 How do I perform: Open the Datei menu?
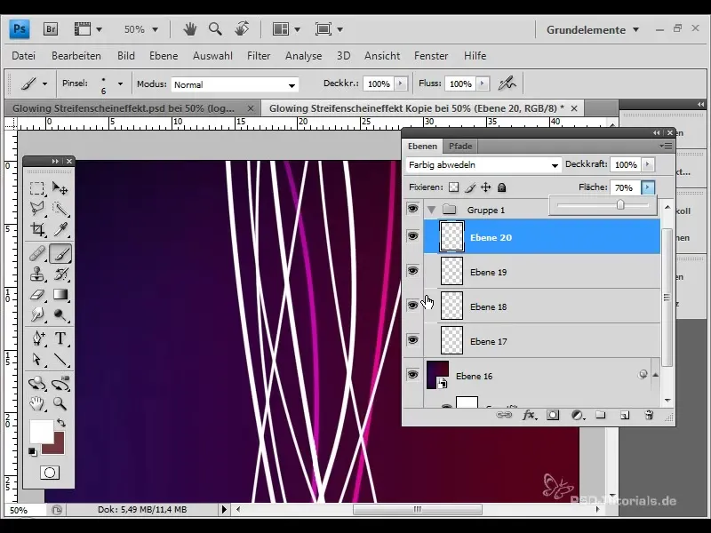click(x=24, y=56)
